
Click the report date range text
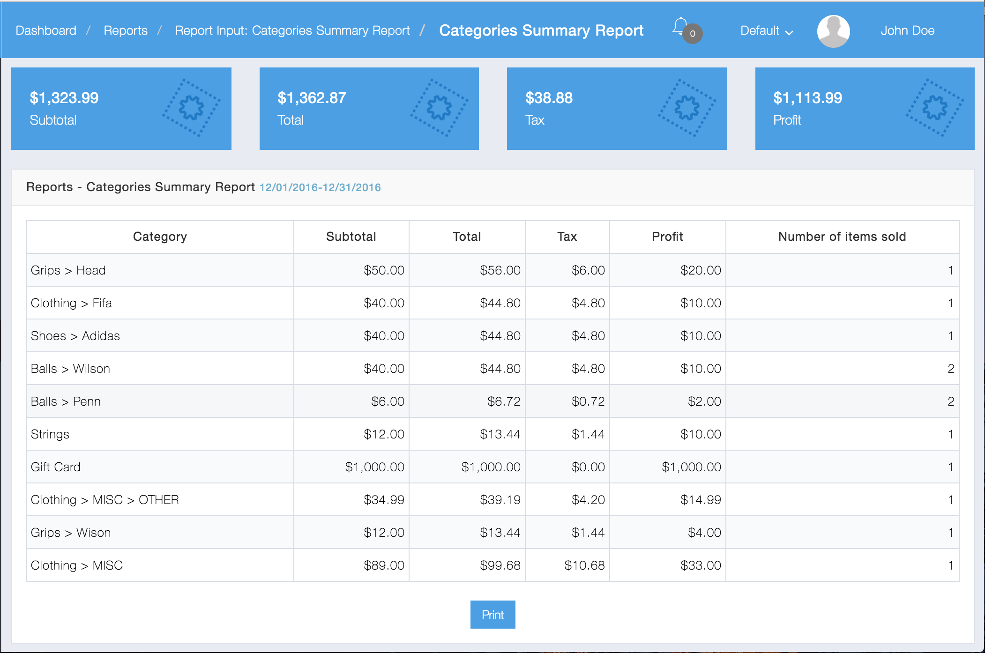(x=320, y=187)
